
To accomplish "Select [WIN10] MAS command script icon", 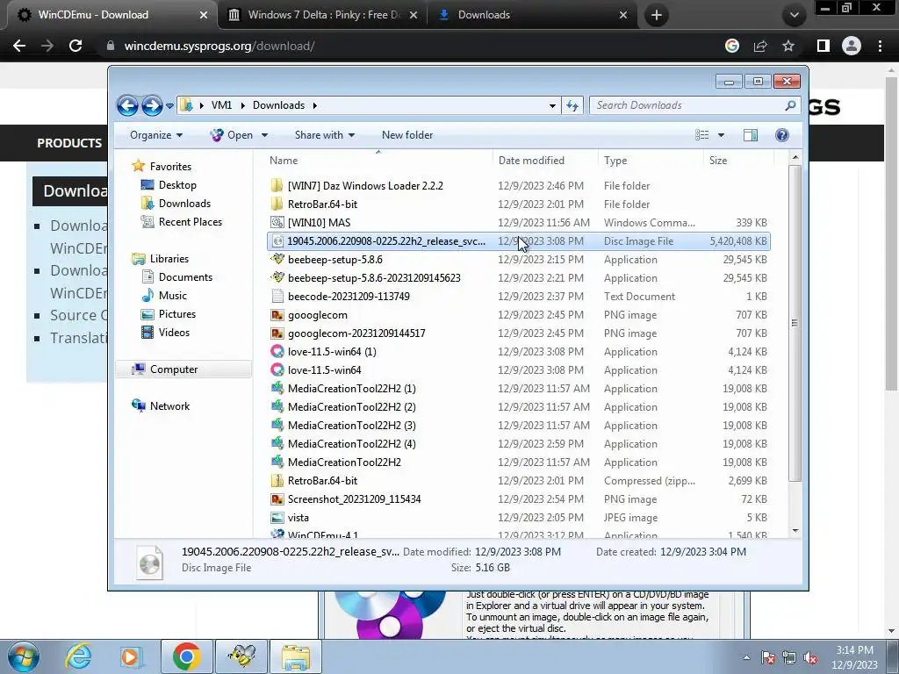I will 277,222.
